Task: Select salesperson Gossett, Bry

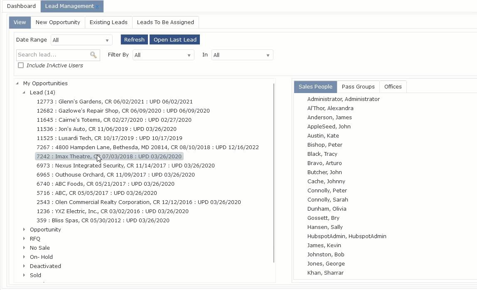Action: coord(323,218)
